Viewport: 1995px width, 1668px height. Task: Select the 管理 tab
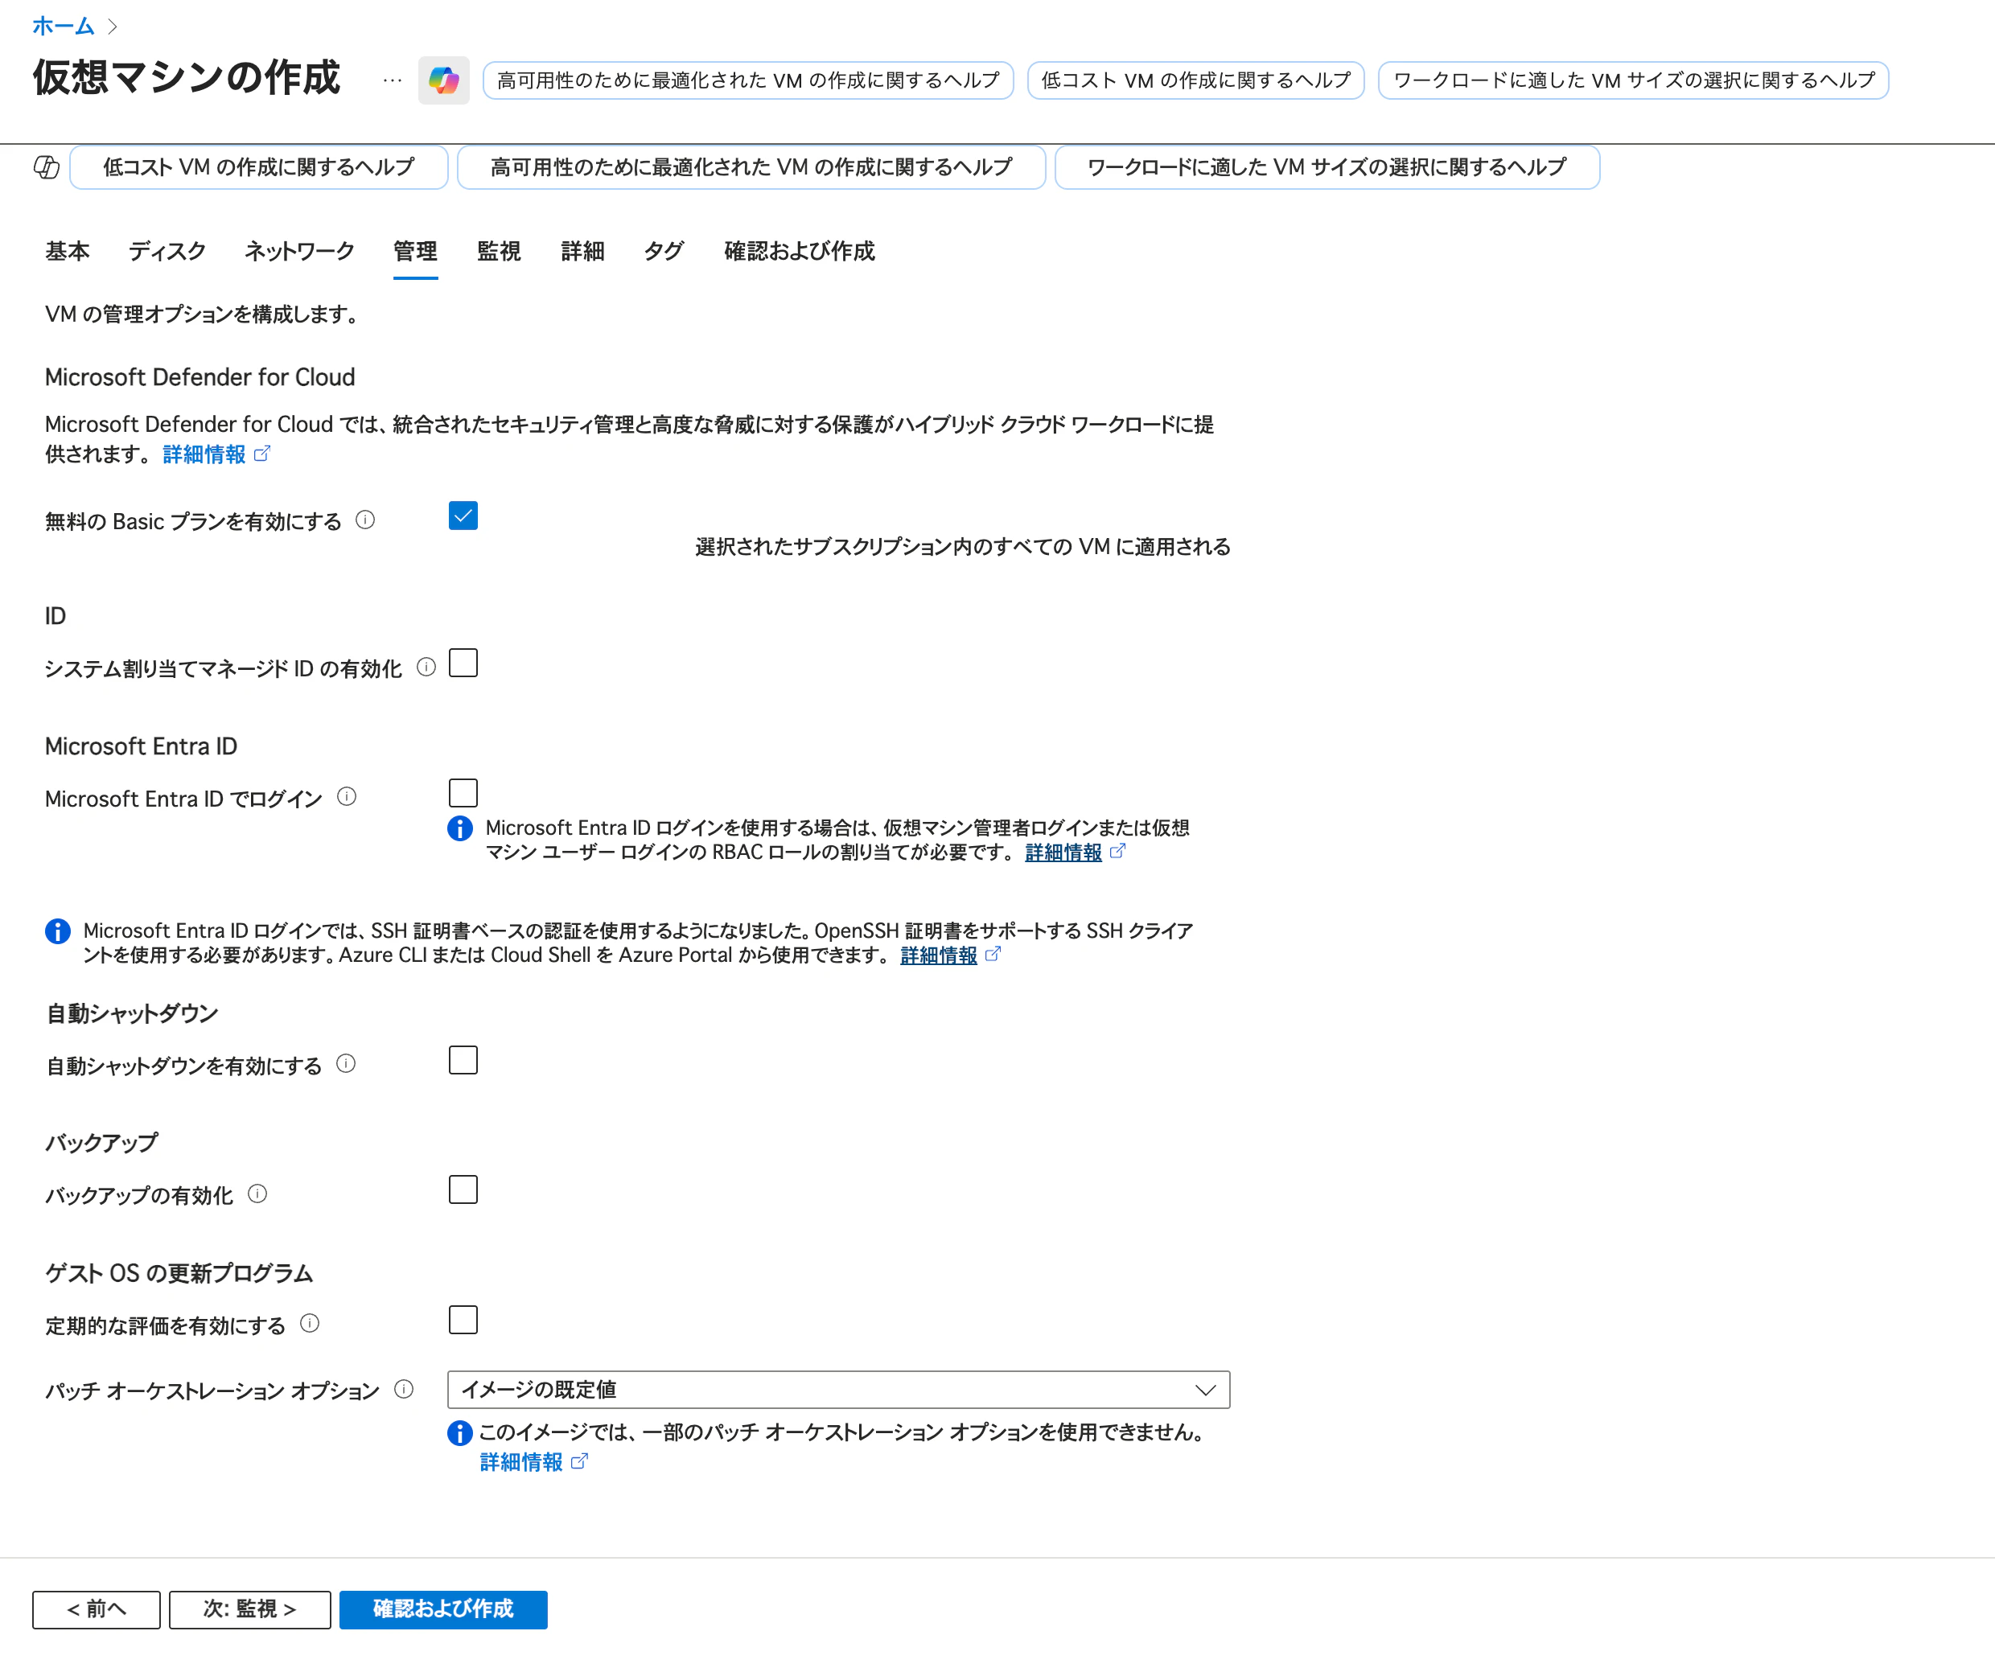(x=415, y=251)
